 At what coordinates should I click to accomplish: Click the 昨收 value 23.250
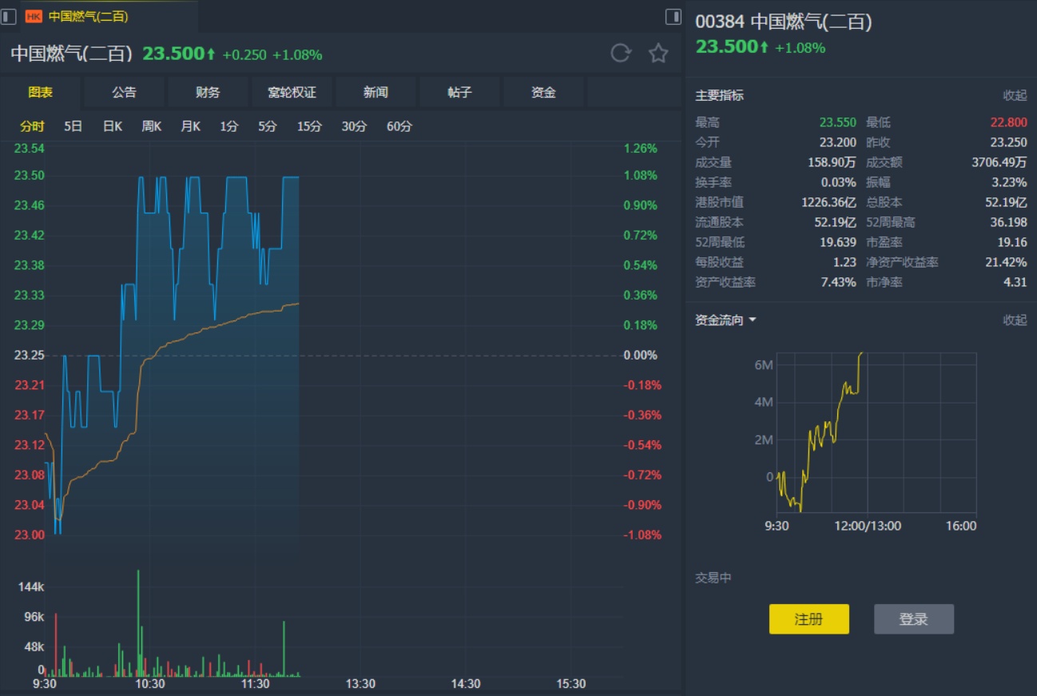1008,143
